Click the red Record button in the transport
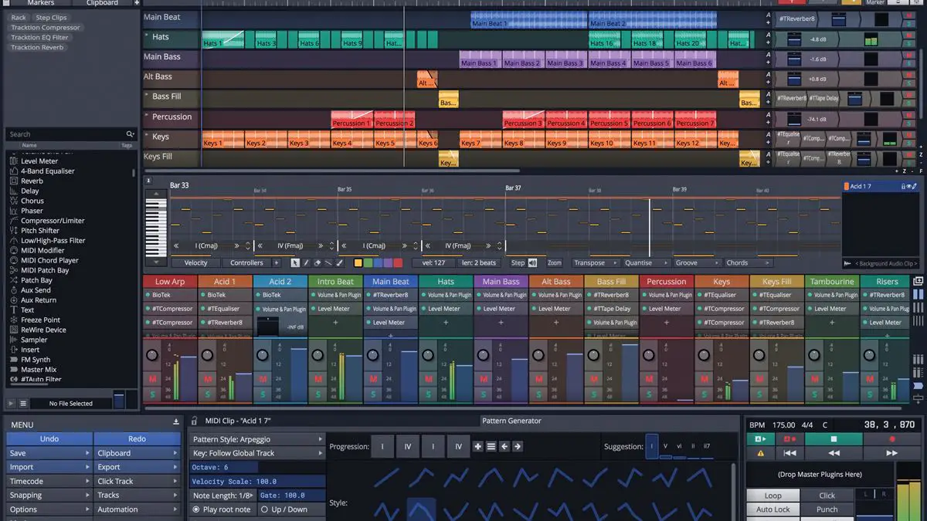The height and width of the screenshot is (521, 927). tap(892, 438)
